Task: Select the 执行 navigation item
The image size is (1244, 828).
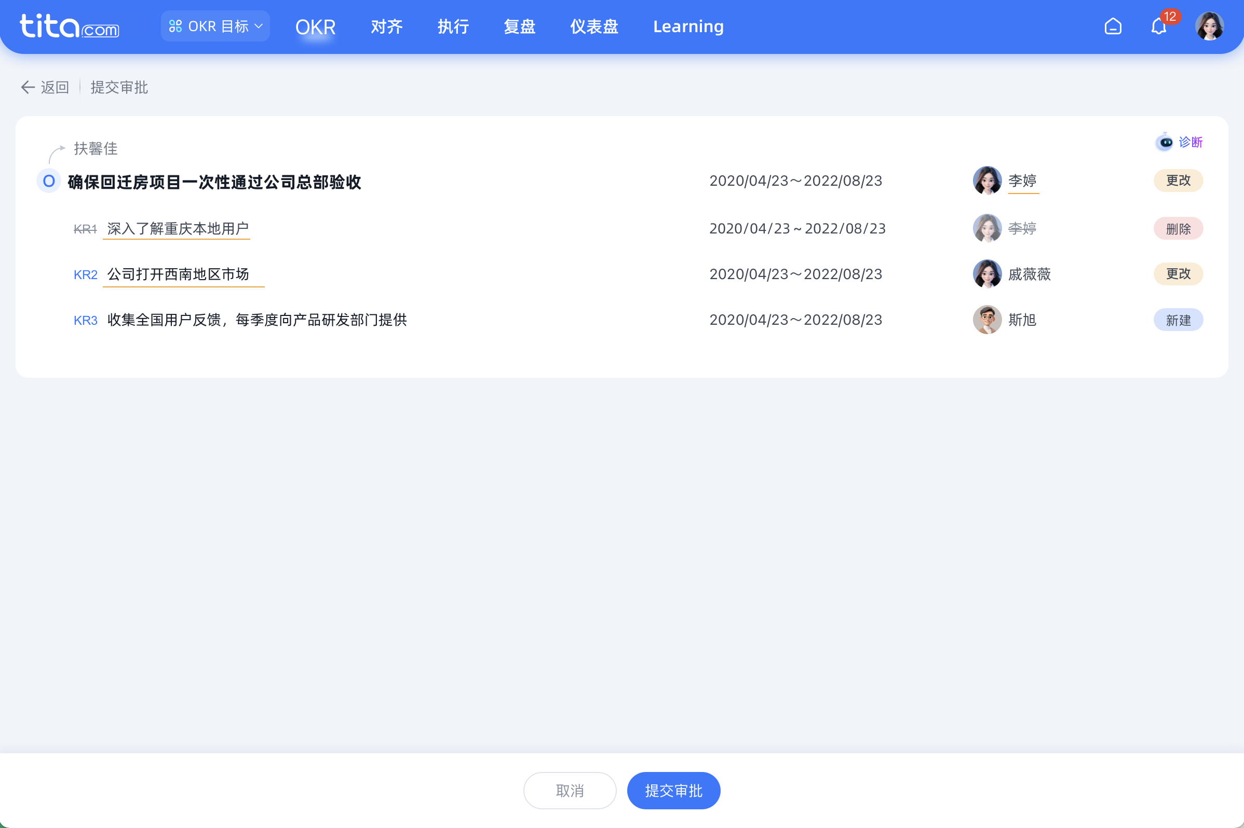Action: tap(452, 26)
